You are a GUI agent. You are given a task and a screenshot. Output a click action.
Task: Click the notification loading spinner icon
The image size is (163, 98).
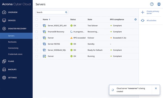tap(113, 90)
